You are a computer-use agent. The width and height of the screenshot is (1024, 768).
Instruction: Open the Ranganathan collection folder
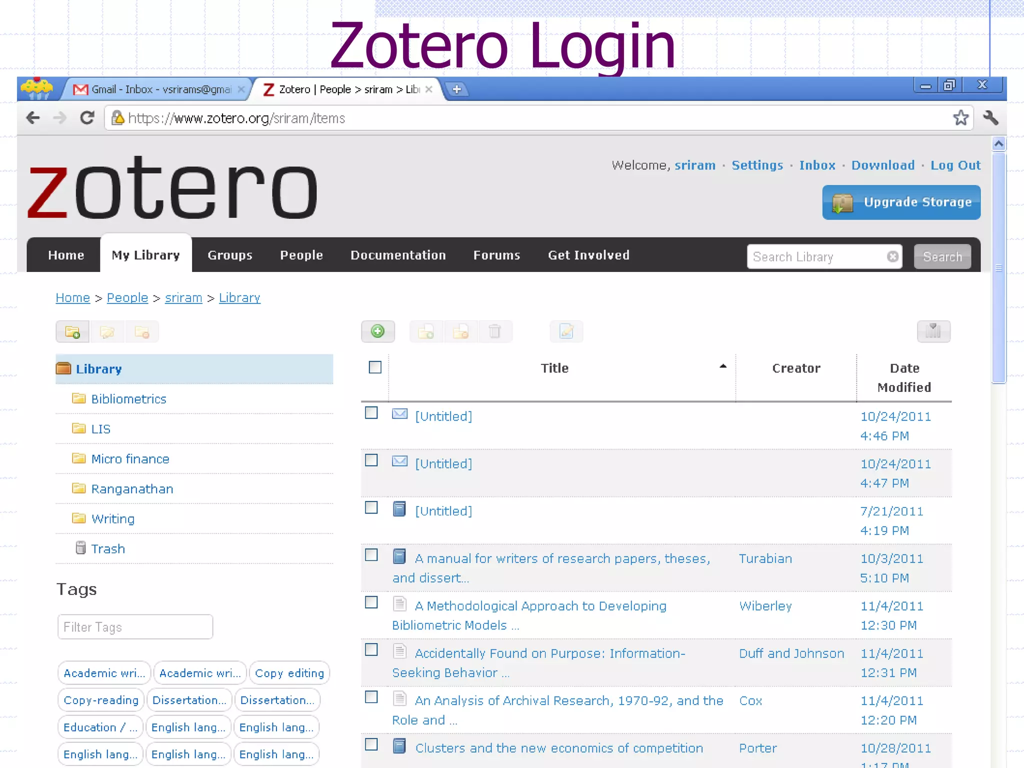click(x=132, y=489)
